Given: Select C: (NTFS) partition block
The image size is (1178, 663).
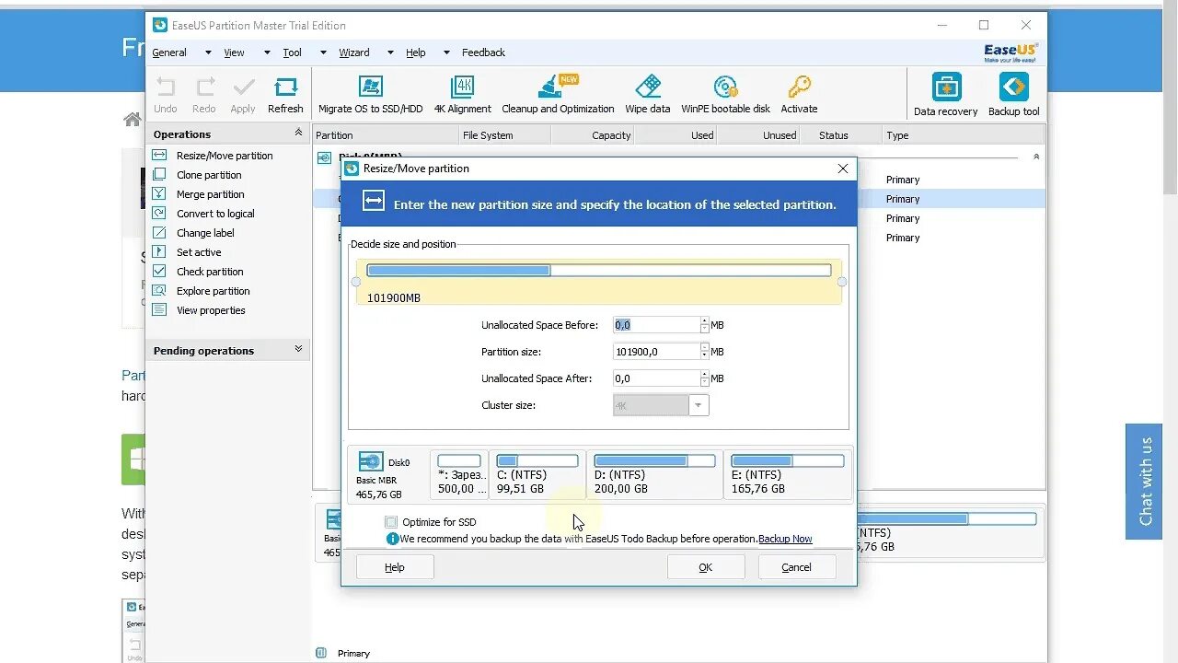Looking at the screenshot, I should 537,474.
